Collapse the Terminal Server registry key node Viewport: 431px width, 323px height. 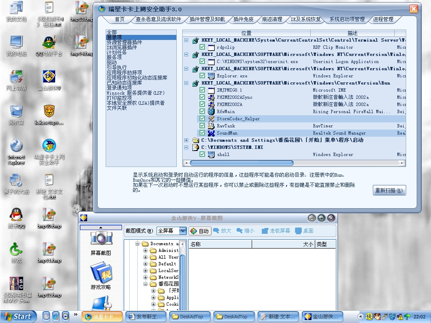[x=186, y=40]
